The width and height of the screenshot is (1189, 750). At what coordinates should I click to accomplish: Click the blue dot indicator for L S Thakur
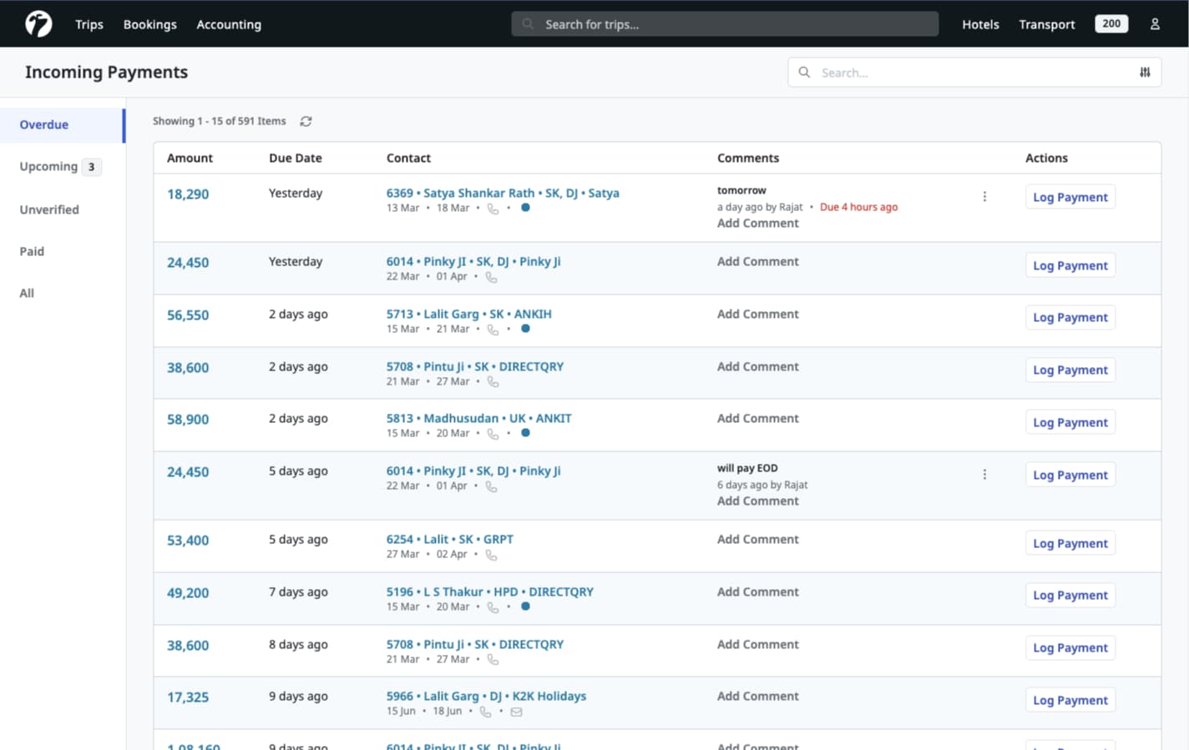pos(526,607)
